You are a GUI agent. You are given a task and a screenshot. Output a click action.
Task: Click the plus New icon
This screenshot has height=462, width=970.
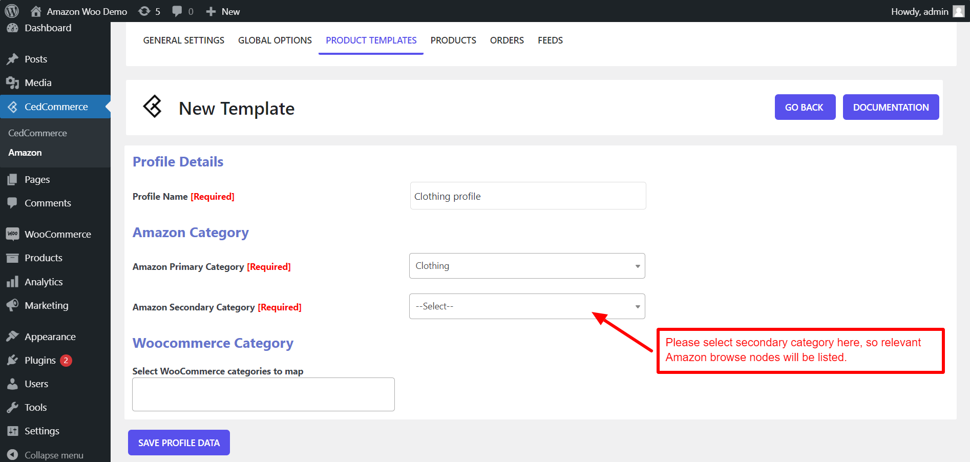point(210,11)
